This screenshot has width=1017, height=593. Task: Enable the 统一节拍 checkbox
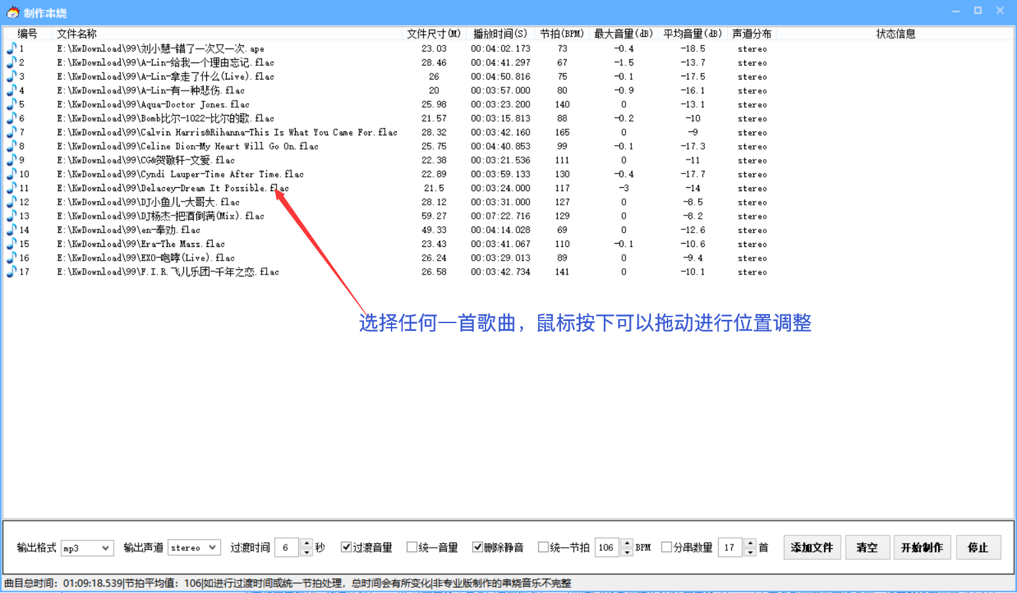[x=543, y=547]
